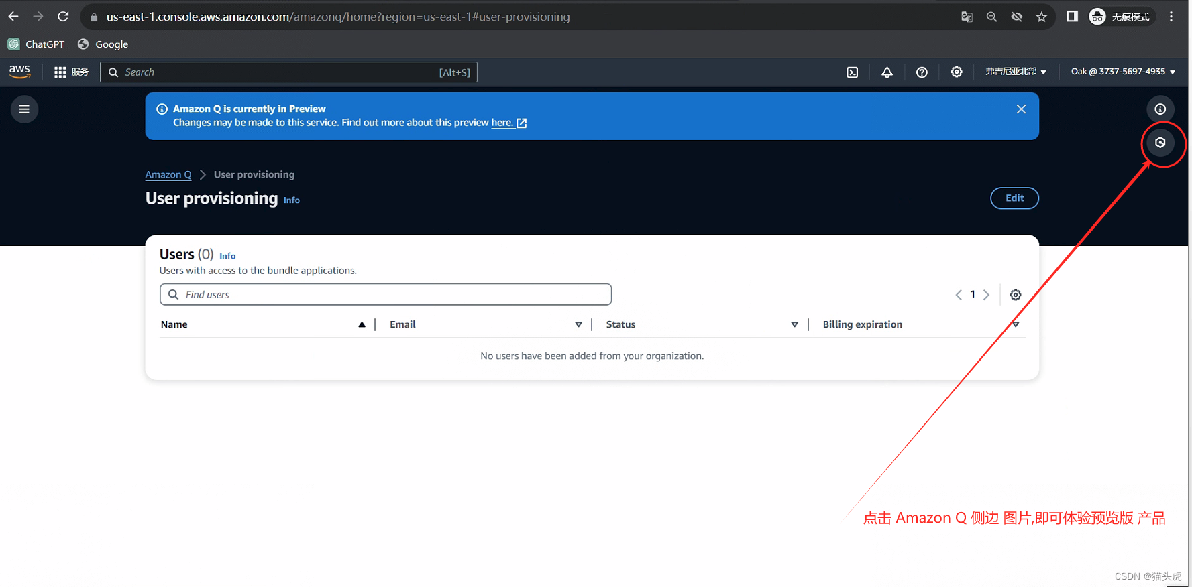Go back to previous browser page
Image resolution: width=1192 pixels, height=587 pixels.
click(13, 17)
